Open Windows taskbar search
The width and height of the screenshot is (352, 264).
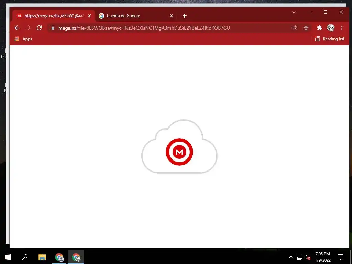point(25,257)
